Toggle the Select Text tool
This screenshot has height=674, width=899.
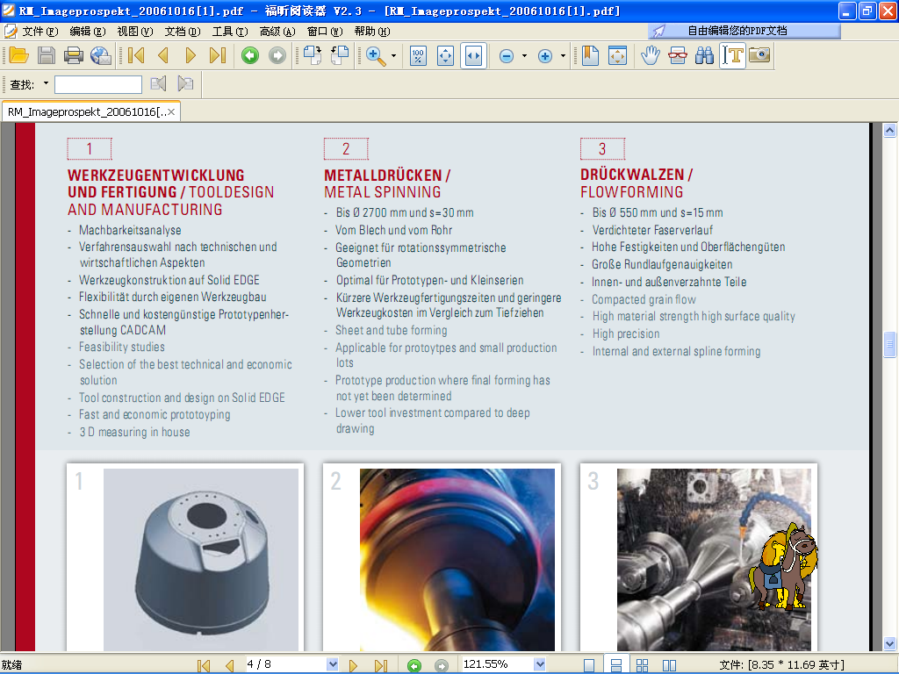point(733,55)
